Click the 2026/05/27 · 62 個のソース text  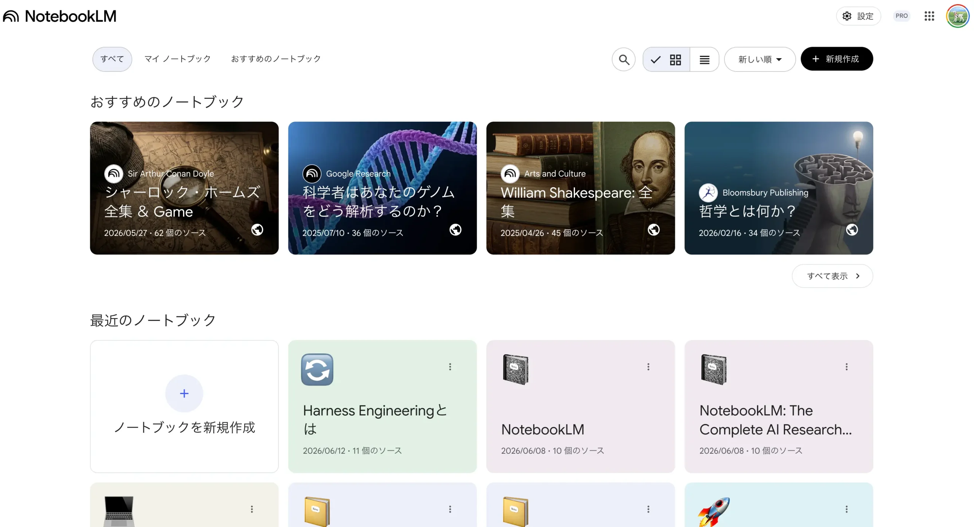click(155, 233)
